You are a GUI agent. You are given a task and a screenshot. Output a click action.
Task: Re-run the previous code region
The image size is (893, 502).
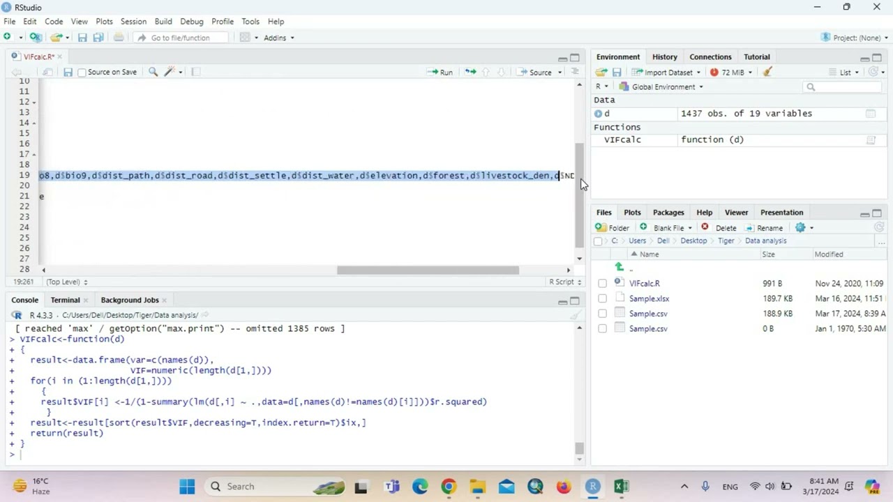[470, 72]
